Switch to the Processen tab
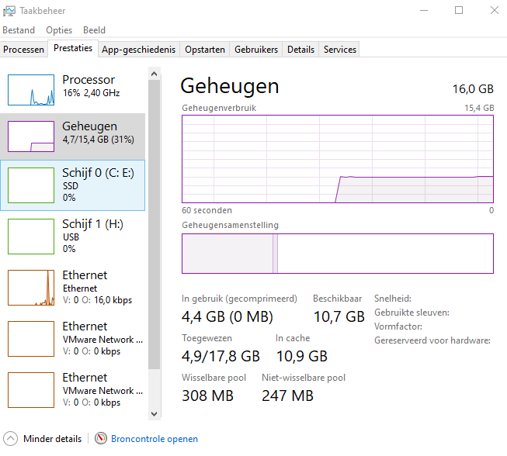 point(24,50)
